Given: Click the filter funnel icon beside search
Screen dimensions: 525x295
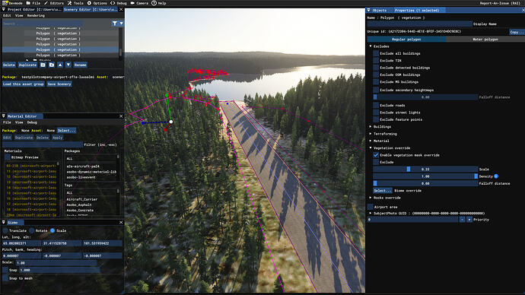Looking at the screenshot, I should tap(115, 24).
